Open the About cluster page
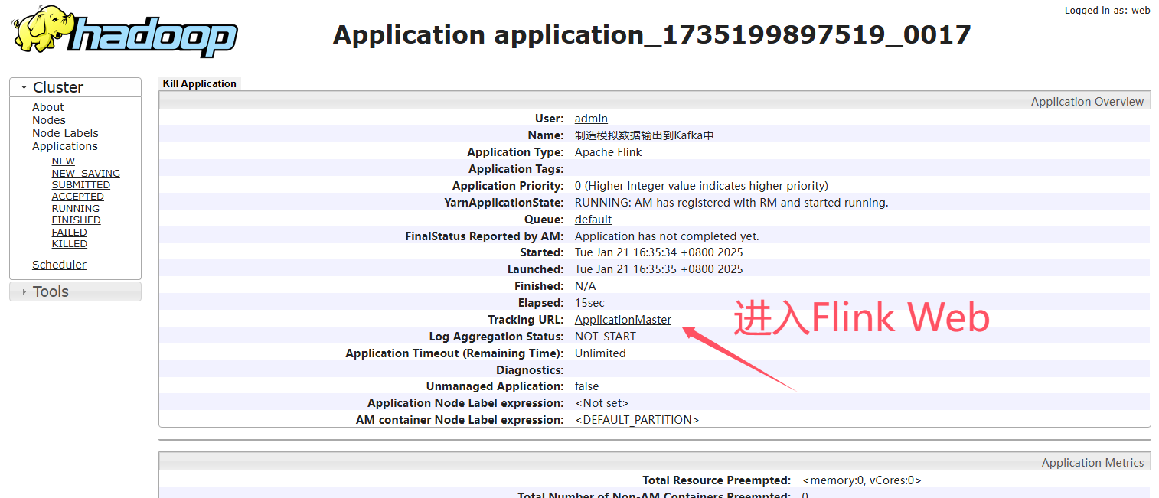The image size is (1159, 498). pos(47,107)
